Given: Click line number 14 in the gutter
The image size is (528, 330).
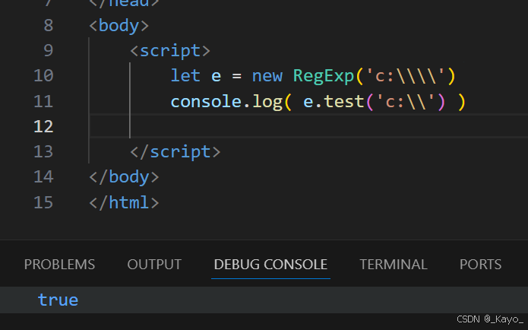Looking at the screenshot, I should (43, 177).
